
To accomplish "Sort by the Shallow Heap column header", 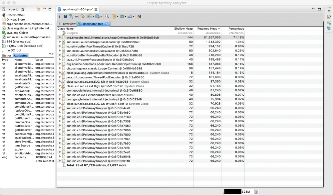I will [x=182, y=28].
